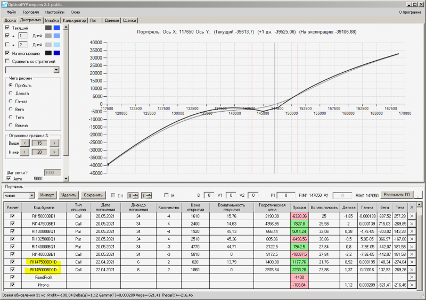Open the strategy comparison dropdown
The image size is (426, 300).
[x=56, y=70]
